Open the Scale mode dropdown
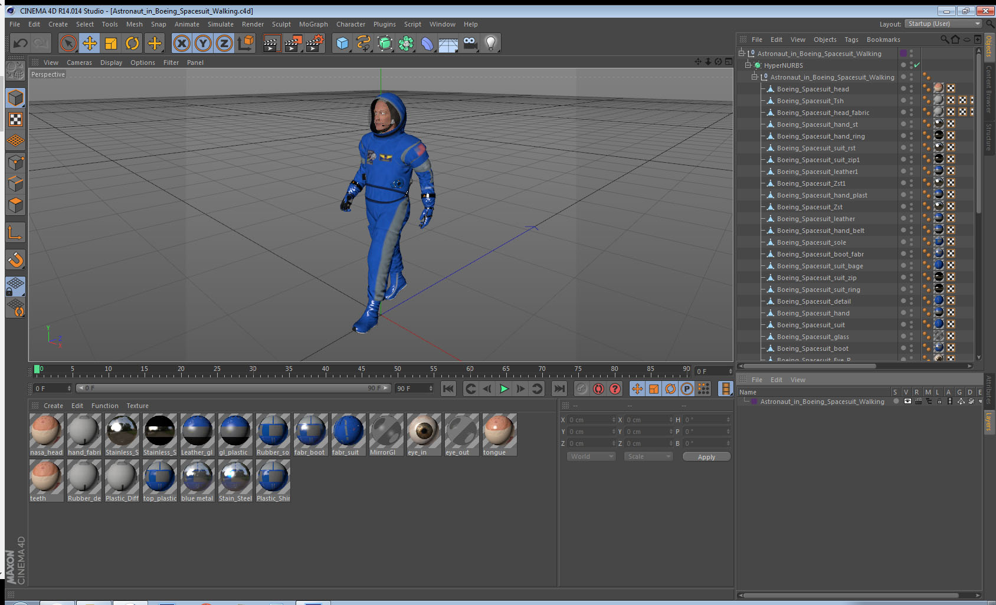 648,456
